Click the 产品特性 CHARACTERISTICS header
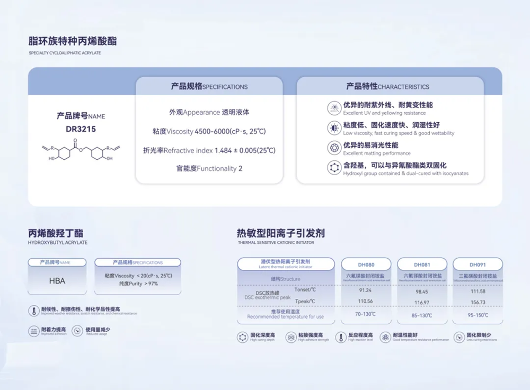530x390 pixels. point(390,86)
